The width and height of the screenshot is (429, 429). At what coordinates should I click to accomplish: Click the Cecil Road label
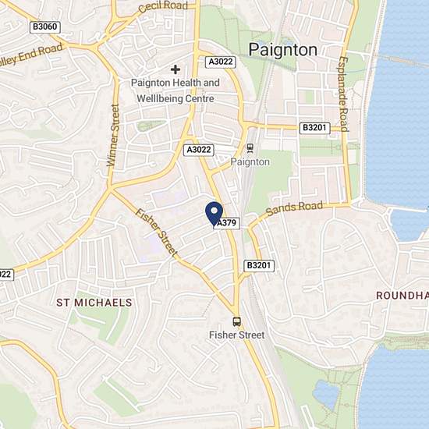[163, 6]
